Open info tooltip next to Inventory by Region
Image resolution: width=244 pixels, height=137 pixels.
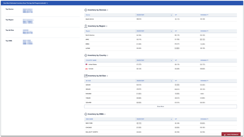click(x=107, y=26)
